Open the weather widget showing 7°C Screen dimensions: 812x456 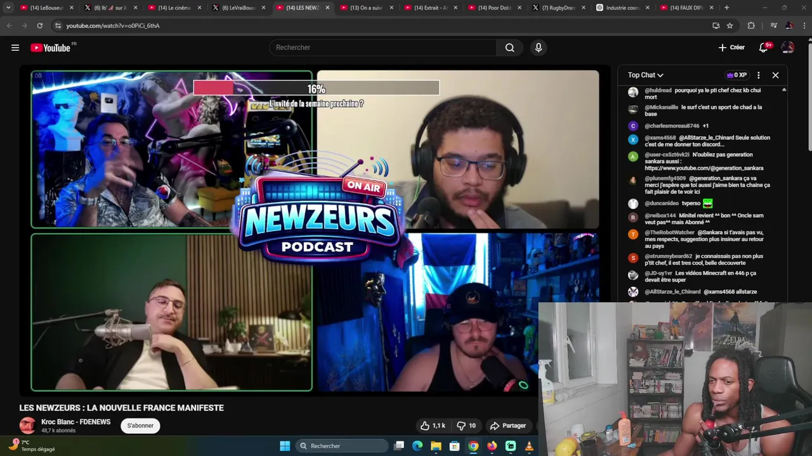pyautogui.click(x=32, y=446)
